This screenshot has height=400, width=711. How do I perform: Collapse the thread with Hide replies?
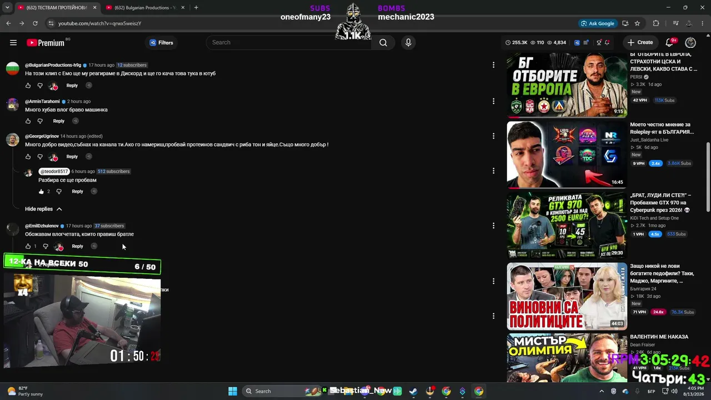coord(43,209)
